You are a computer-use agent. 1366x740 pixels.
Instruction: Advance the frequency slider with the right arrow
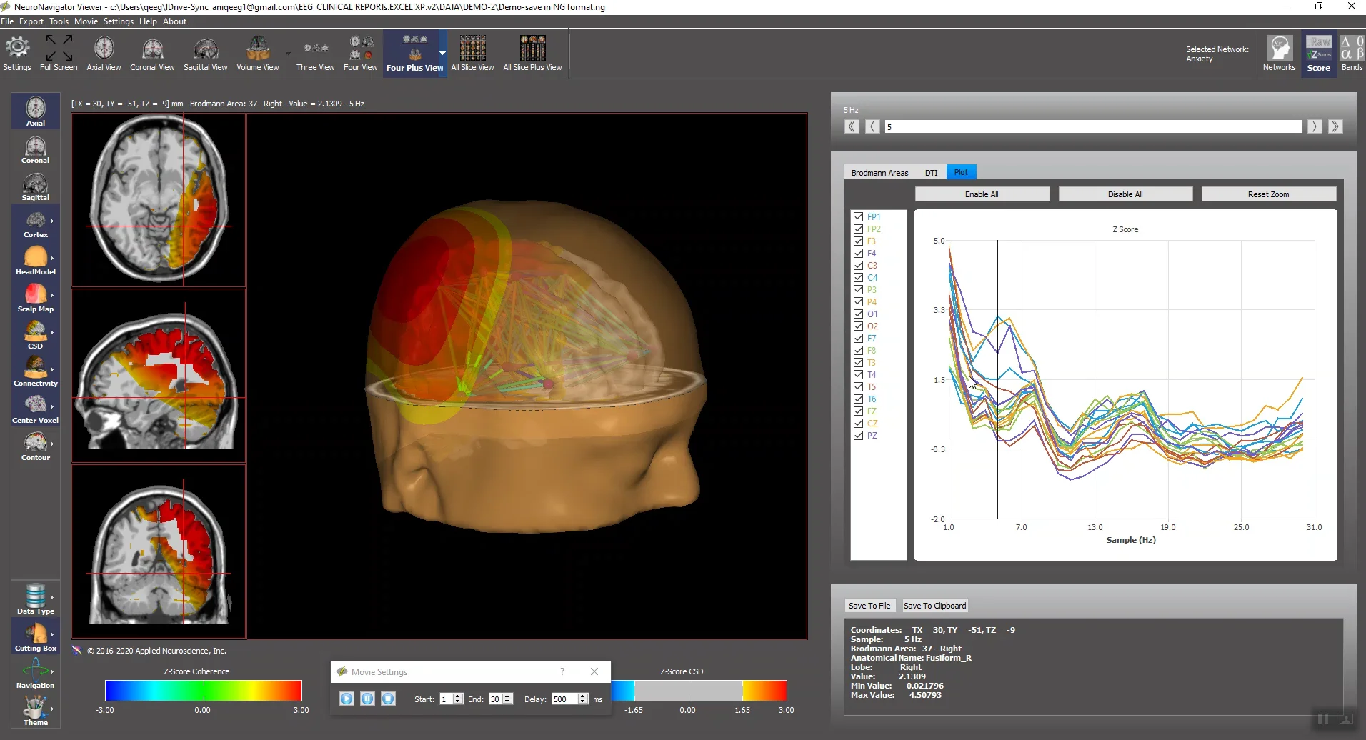click(1315, 126)
